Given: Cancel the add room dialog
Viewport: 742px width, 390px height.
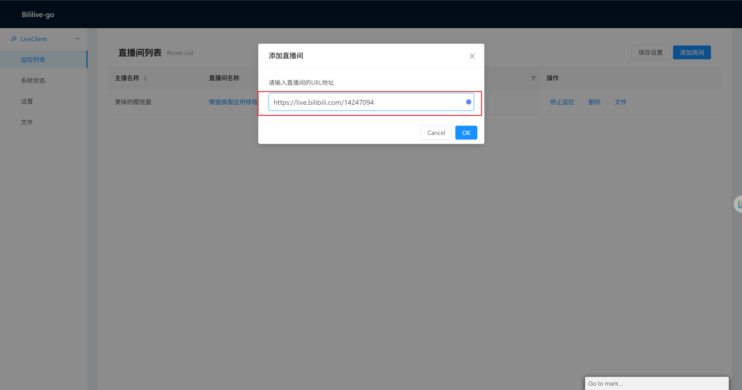Looking at the screenshot, I should 436,133.
